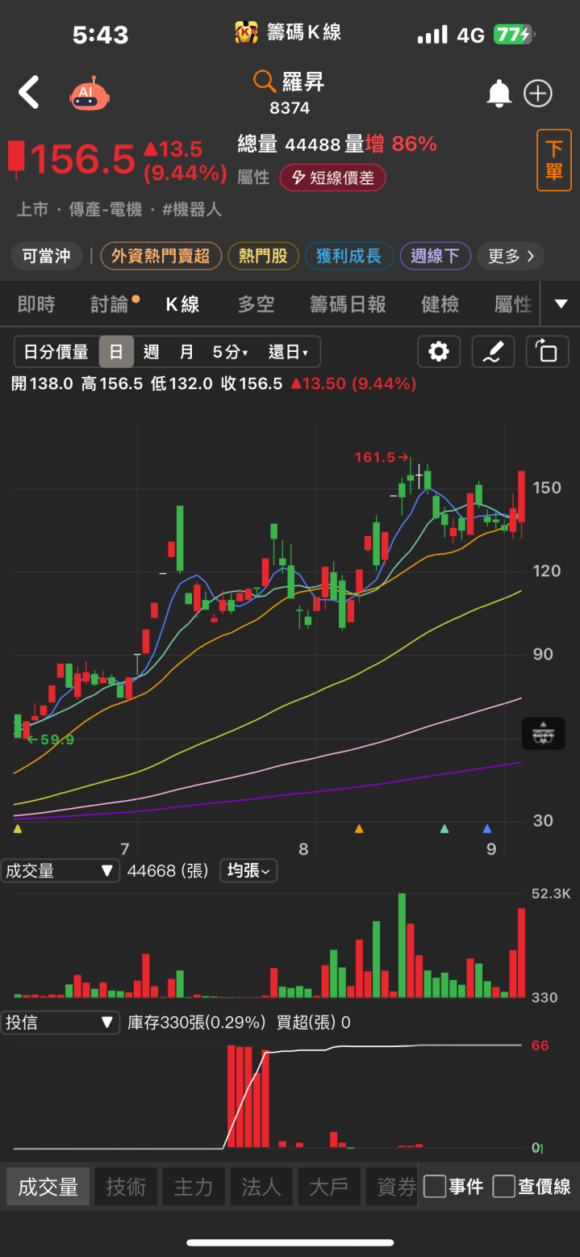The width and height of the screenshot is (580, 1257).
Task: Tap the blue triangle marker near September
Action: [x=486, y=828]
